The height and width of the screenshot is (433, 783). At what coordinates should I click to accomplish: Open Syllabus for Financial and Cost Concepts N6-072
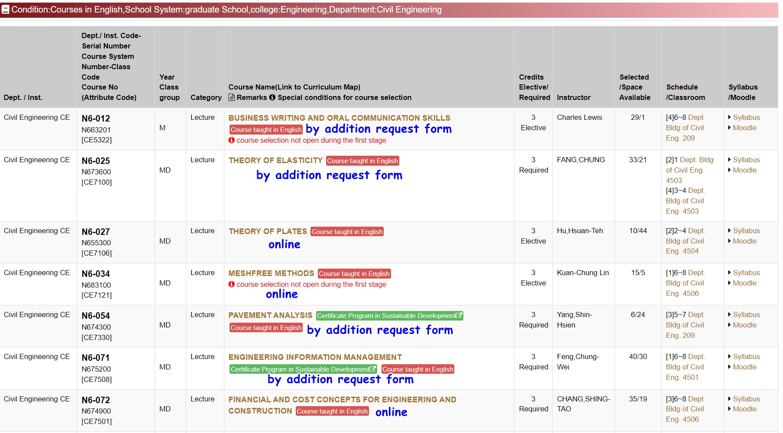point(746,399)
